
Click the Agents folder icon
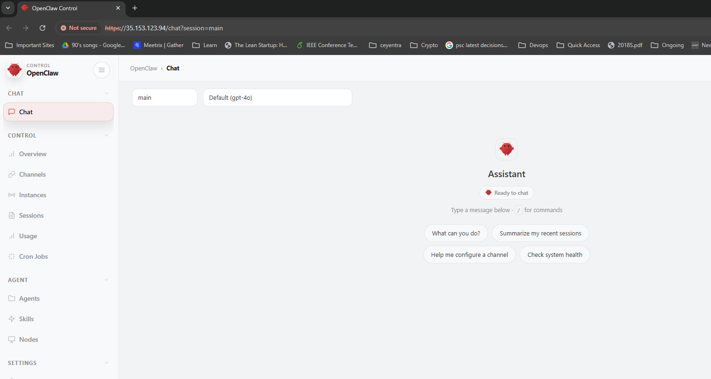12,299
